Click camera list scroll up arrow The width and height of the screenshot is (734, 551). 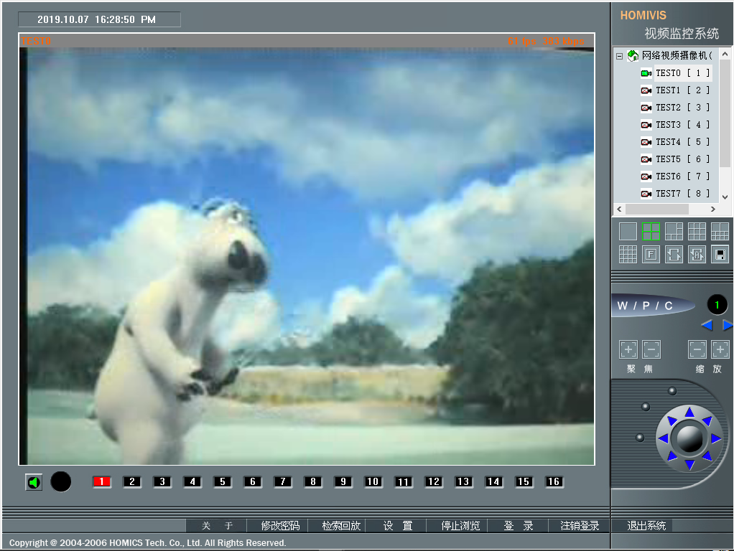pyautogui.click(x=725, y=55)
